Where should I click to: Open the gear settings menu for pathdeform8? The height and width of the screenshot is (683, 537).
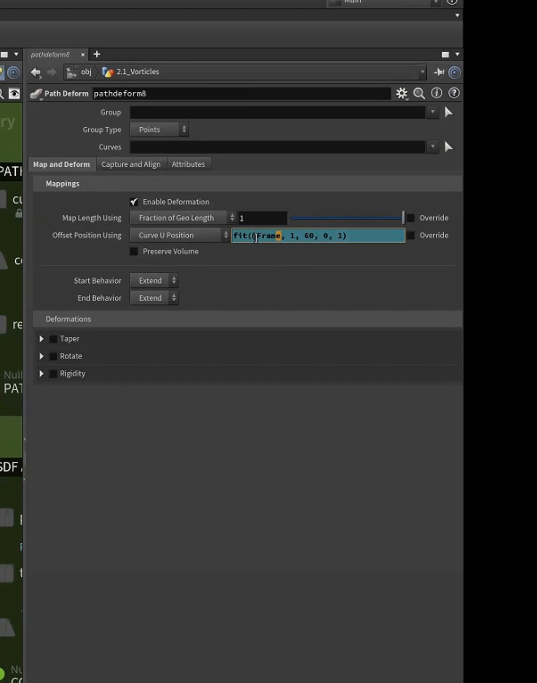[401, 93]
